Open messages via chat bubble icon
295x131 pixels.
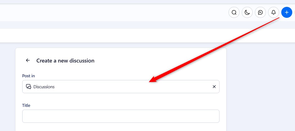click(x=260, y=12)
